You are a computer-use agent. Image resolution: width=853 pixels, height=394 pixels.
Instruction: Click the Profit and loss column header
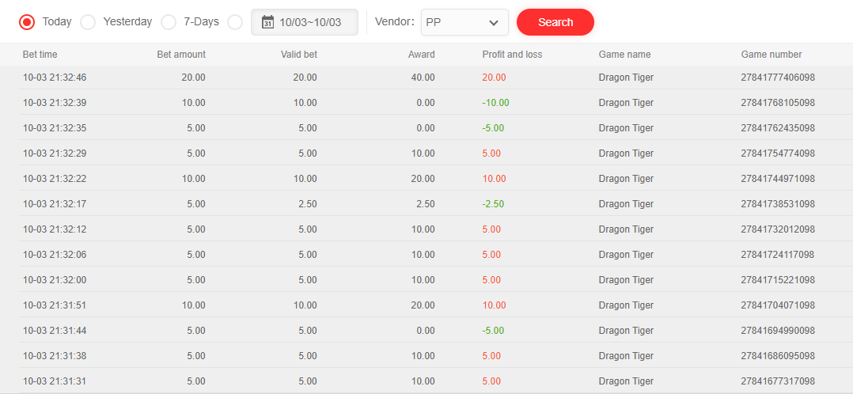pyautogui.click(x=512, y=55)
